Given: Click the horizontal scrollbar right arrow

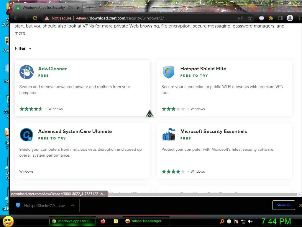Looking at the screenshot, I should tap(299, 194).
